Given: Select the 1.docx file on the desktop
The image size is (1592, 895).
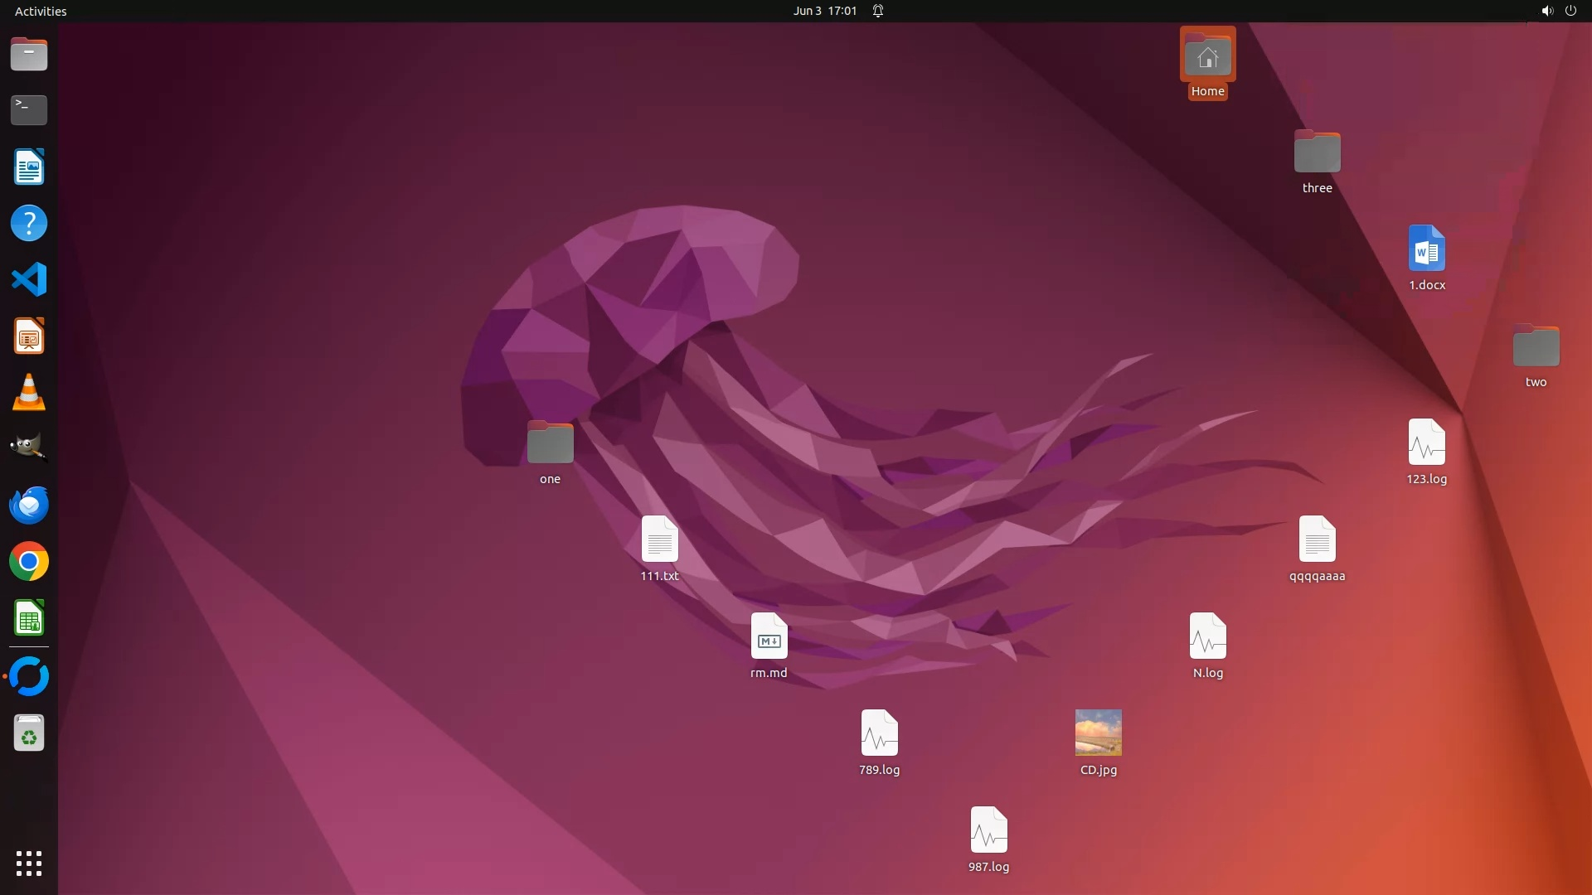Looking at the screenshot, I should [x=1426, y=249].
